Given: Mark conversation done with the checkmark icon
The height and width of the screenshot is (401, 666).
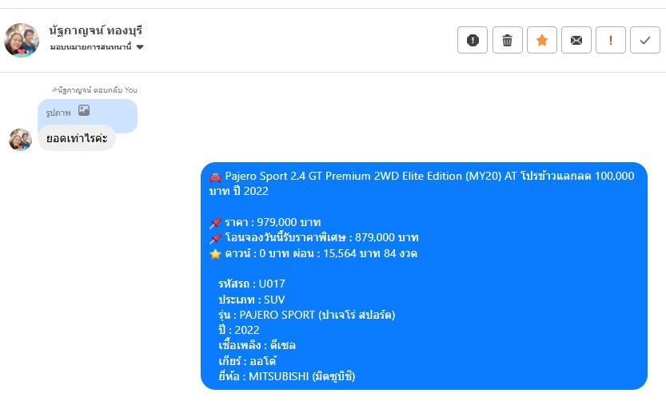Looking at the screenshot, I should tap(644, 40).
